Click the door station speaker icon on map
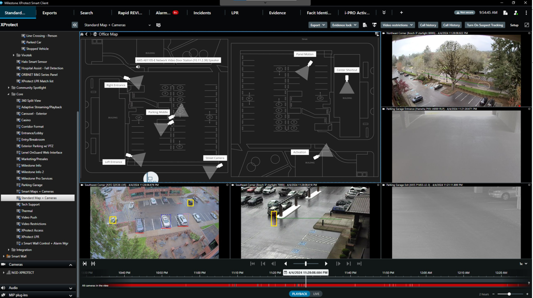This screenshot has height=298, width=533. pyautogui.click(x=138, y=67)
